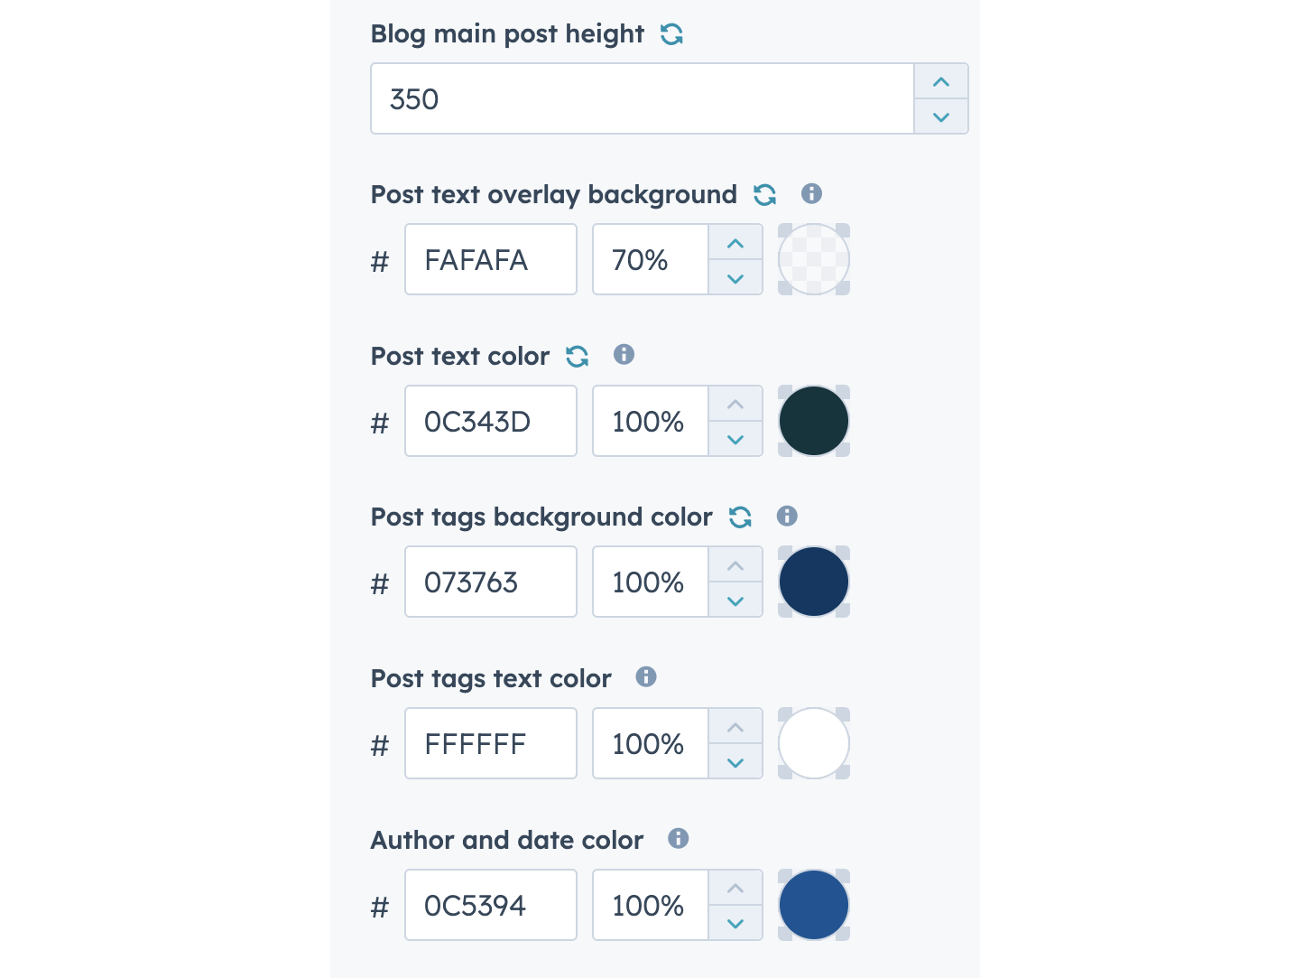Select the Author and date color swatch
1304x978 pixels.
pyautogui.click(x=813, y=904)
